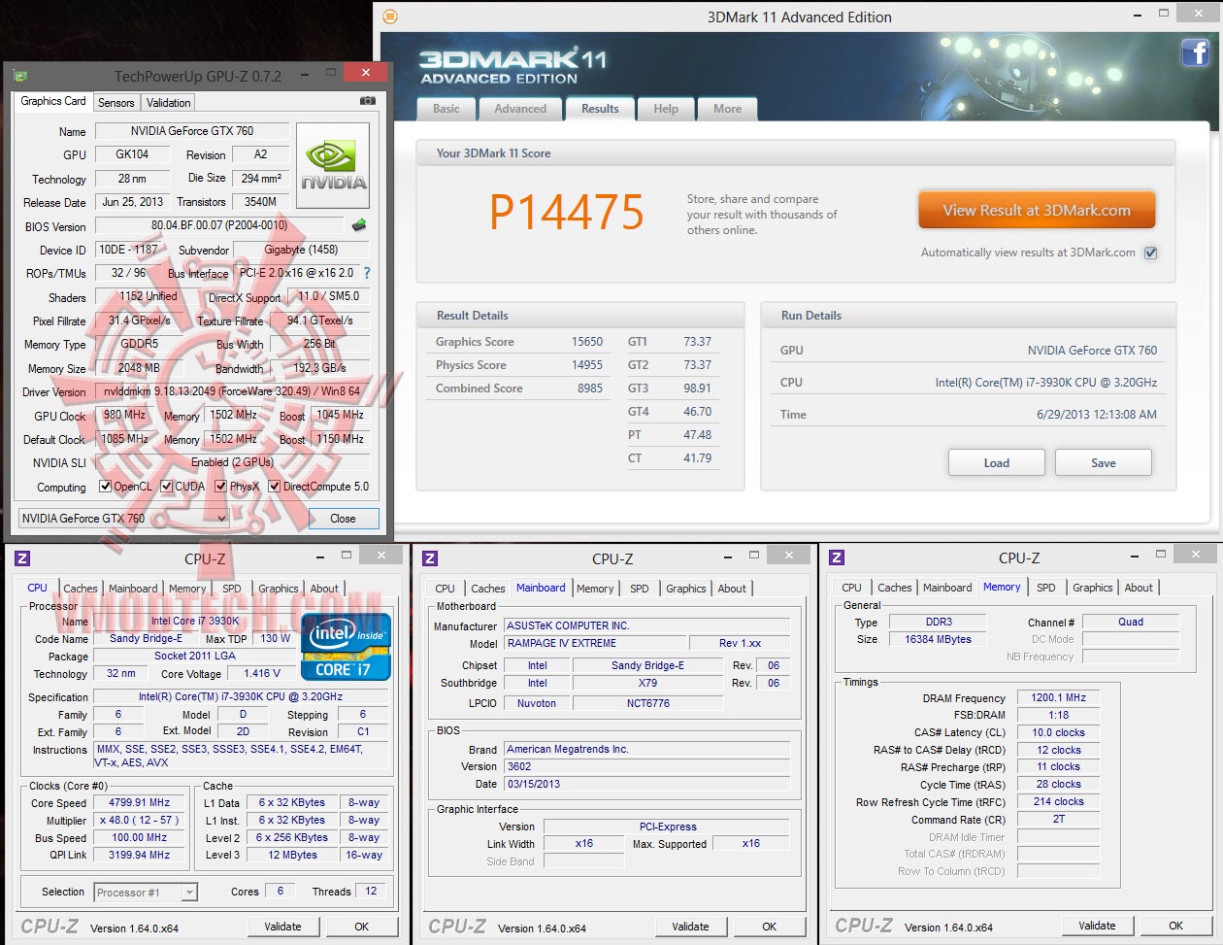This screenshot has width=1223, height=945.
Task: Open the Basic tab in 3DMark 11
Action: click(446, 109)
